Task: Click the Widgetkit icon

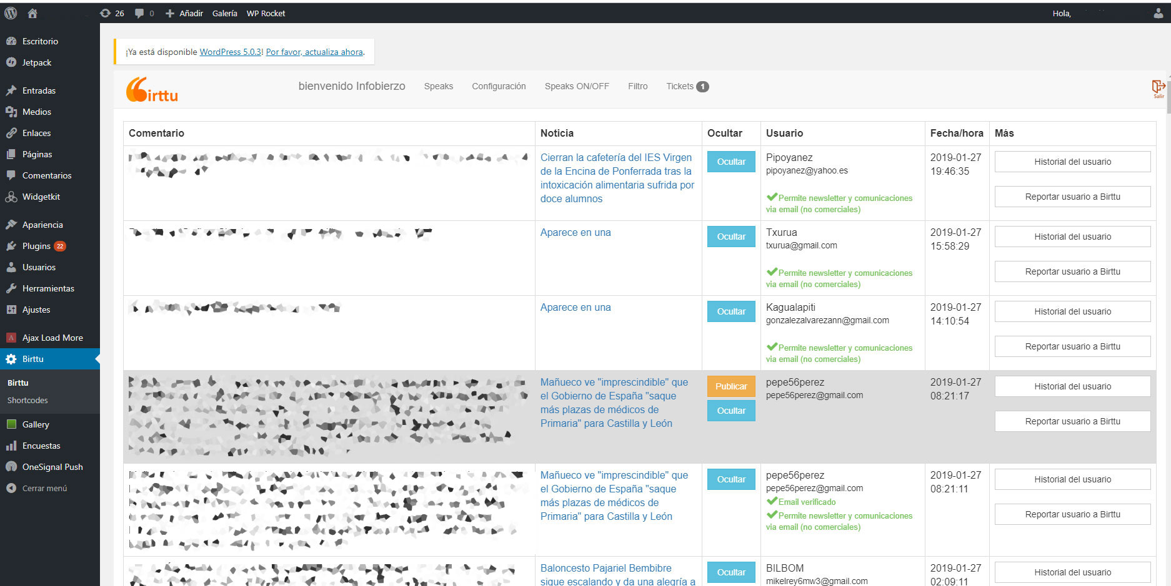Action: pos(11,197)
